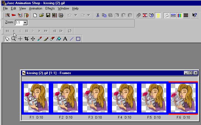Select frame 3 thumbnail in Frames window
Screen dimensions: 201x125
tap(95, 98)
